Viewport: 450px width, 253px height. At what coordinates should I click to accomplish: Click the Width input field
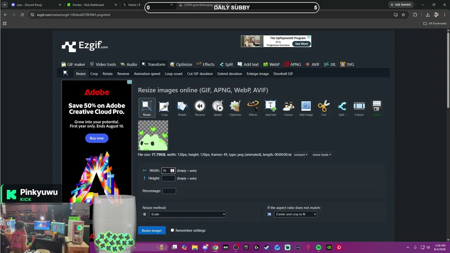168,170
